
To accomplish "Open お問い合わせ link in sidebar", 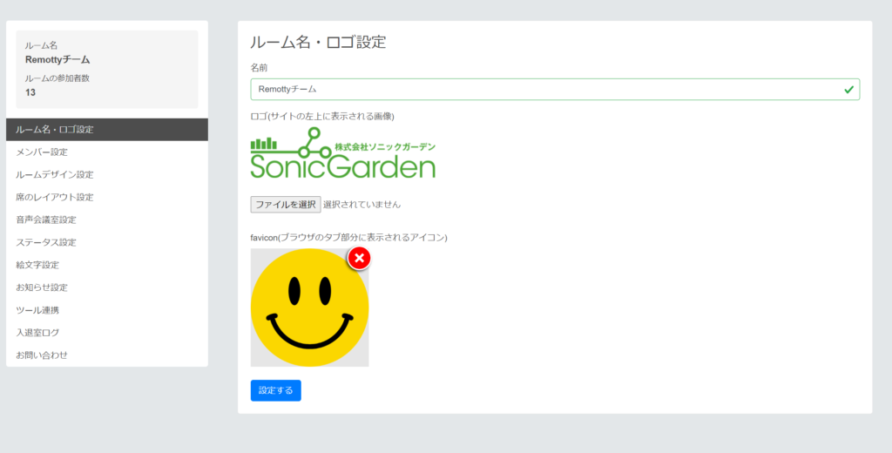I will click(107, 355).
